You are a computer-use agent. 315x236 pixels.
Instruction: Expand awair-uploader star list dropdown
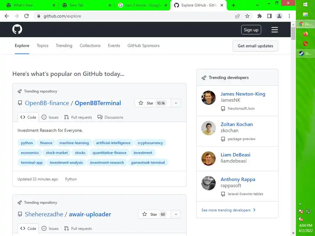pos(176,214)
